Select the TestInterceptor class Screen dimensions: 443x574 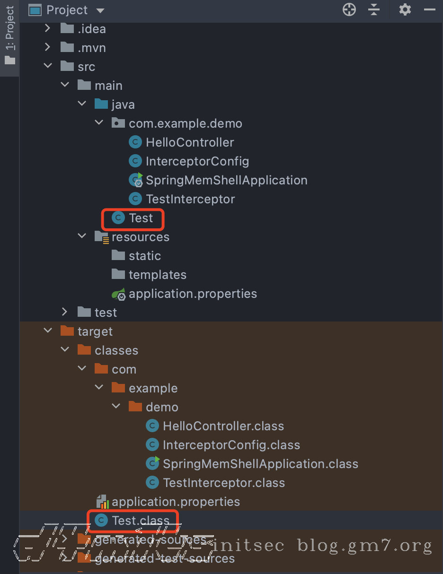coord(190,199)
